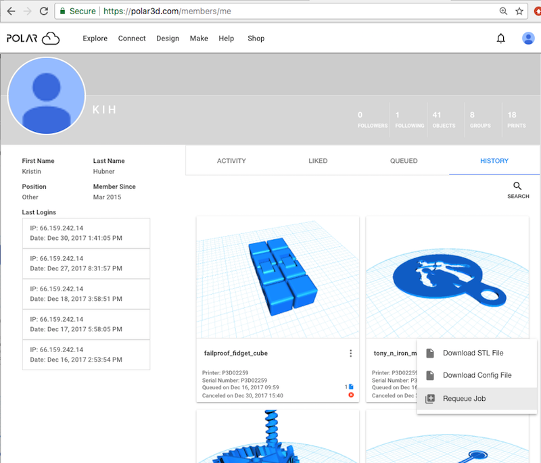
Task: Click 'Canceled on Dec 30, 2017 15:40' text
Action: click(x=243, y=395)
